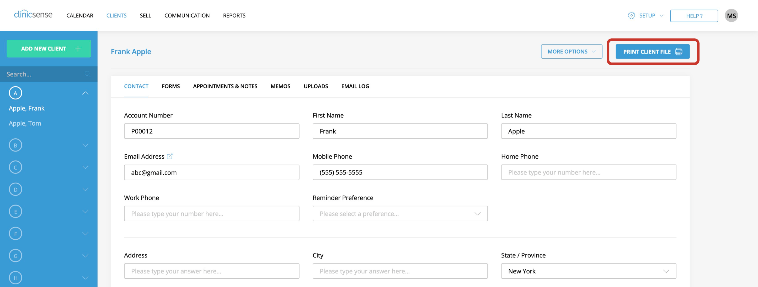Screen dimensions: 758x287
Task: Click the search magnifying glass icon
Action: (x=87, y=74)
